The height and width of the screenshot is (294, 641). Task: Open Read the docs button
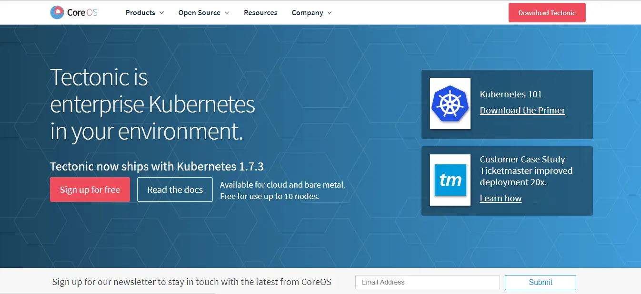(x=175, y=190)
